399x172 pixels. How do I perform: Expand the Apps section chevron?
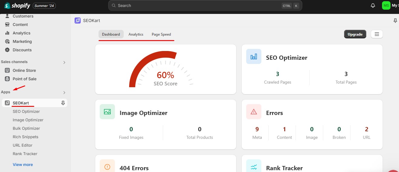point(64,93)
